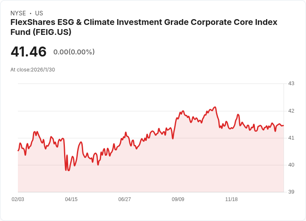Click the 06/27 x-axis date label
Viewport: 306px width, 221px height.
[x=124, y=199]
